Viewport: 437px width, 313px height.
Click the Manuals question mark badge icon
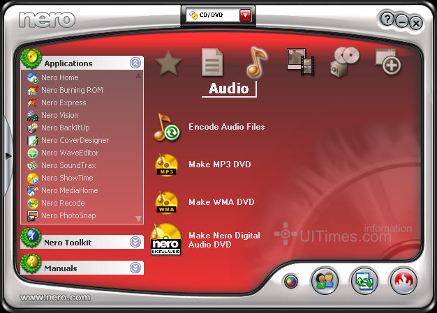coord(31,264)
